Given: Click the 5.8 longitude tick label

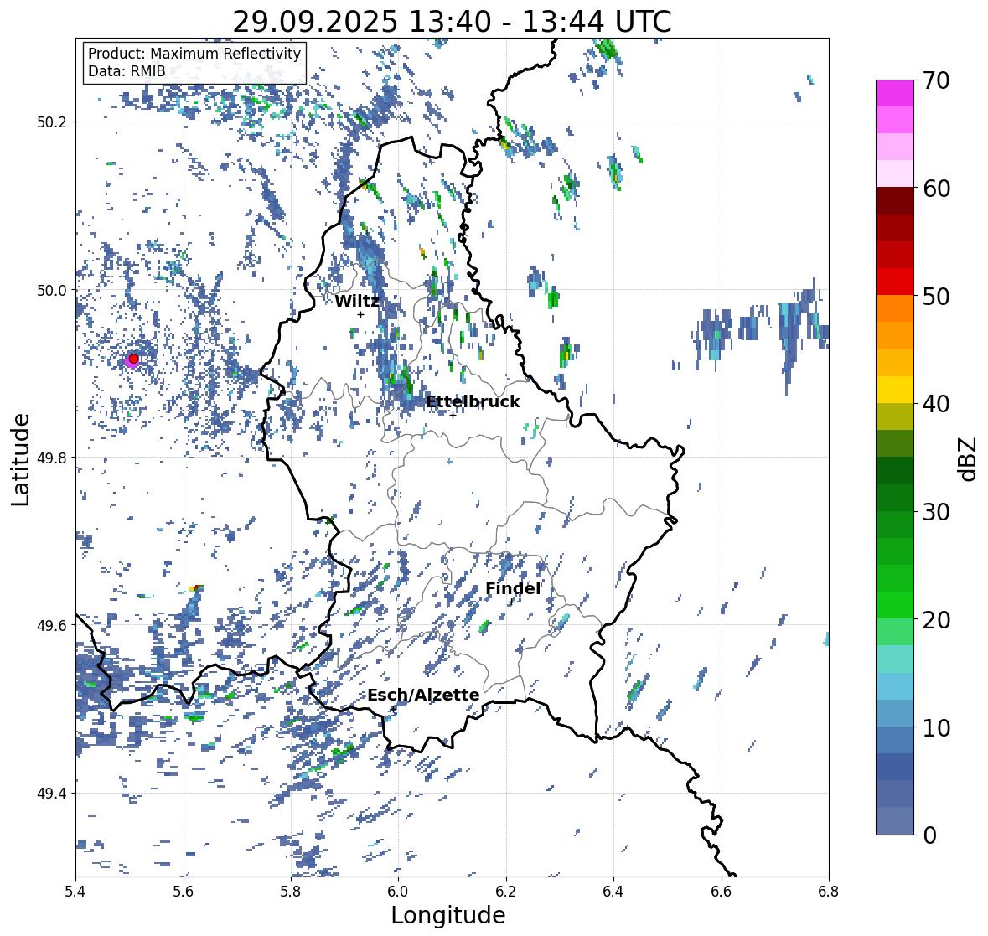Looking at the screenshot, I should [x=291, y=892].
